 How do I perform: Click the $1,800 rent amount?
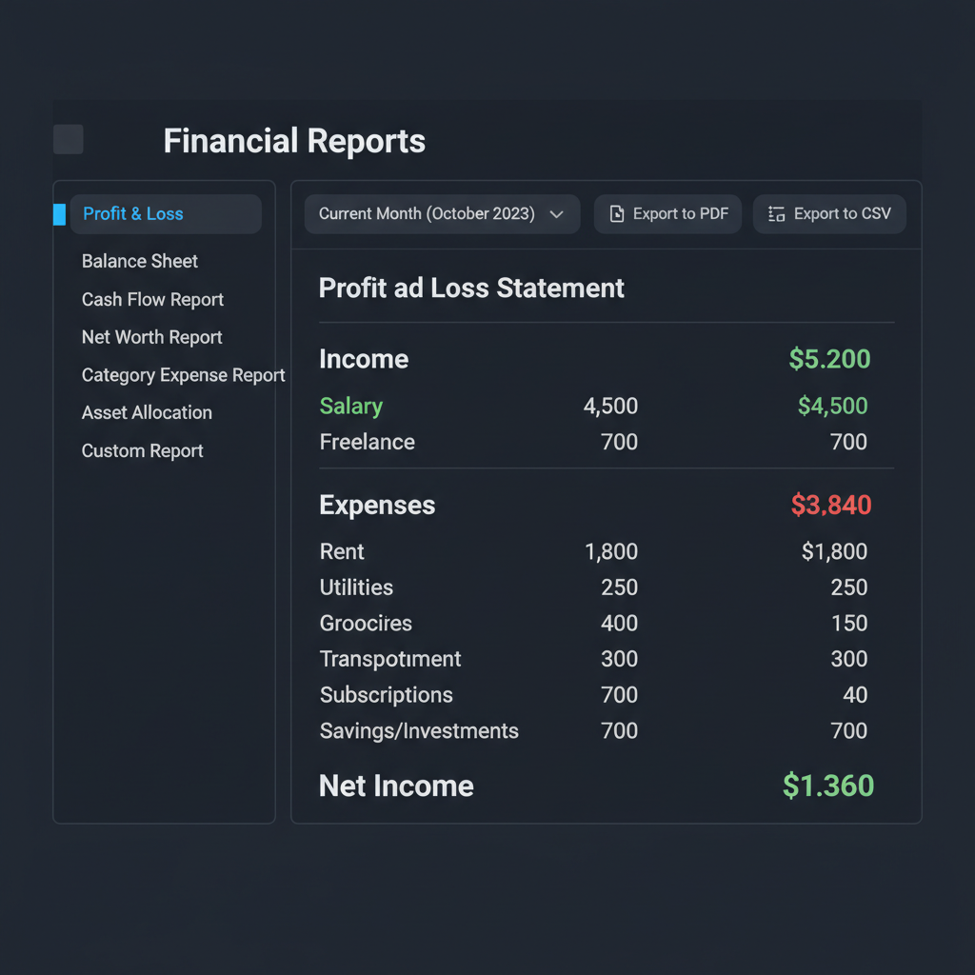[834, 551]
